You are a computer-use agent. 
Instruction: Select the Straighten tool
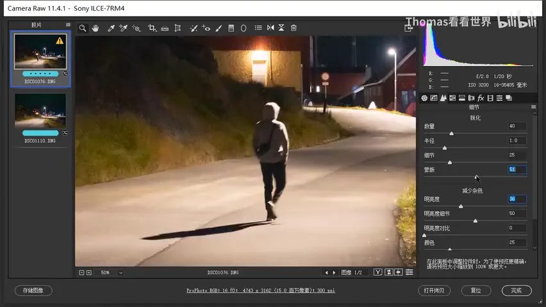pos(165,28)
